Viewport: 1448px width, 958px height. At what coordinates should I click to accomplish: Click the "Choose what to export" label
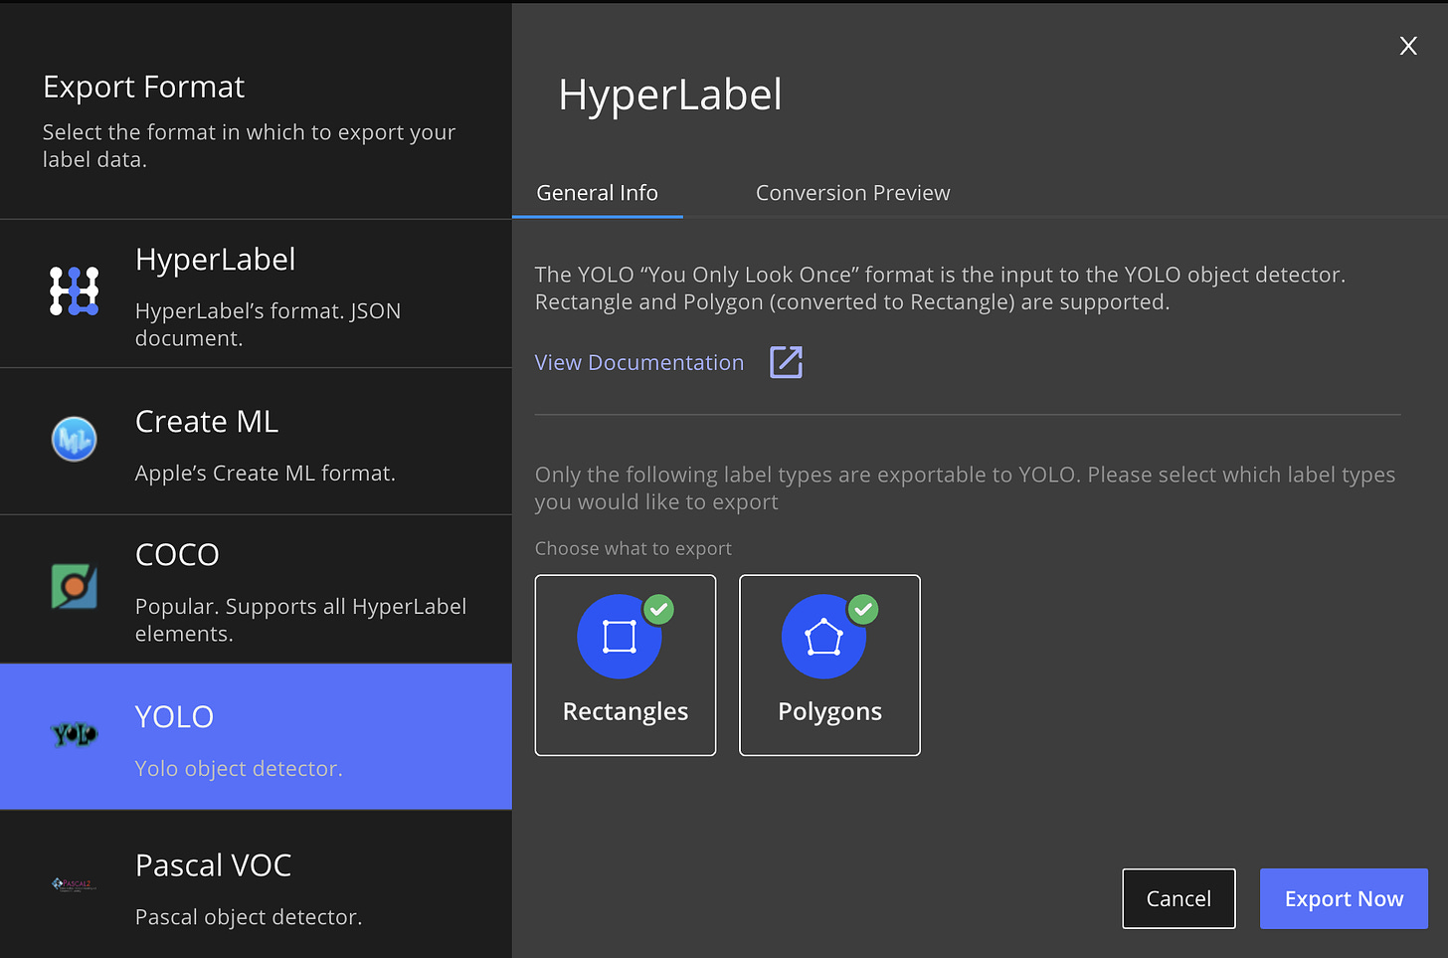(x=633, y=548)
